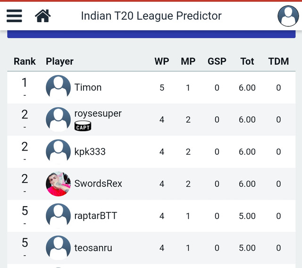Viewport: 302px width, 268px height.
Task: Open player name Timon
Action: [88, 87]
